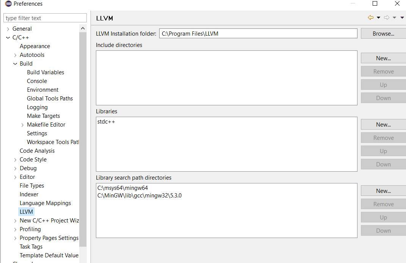Select File Types preference page
Screen dimensions: 406x263
pos(31,186)
